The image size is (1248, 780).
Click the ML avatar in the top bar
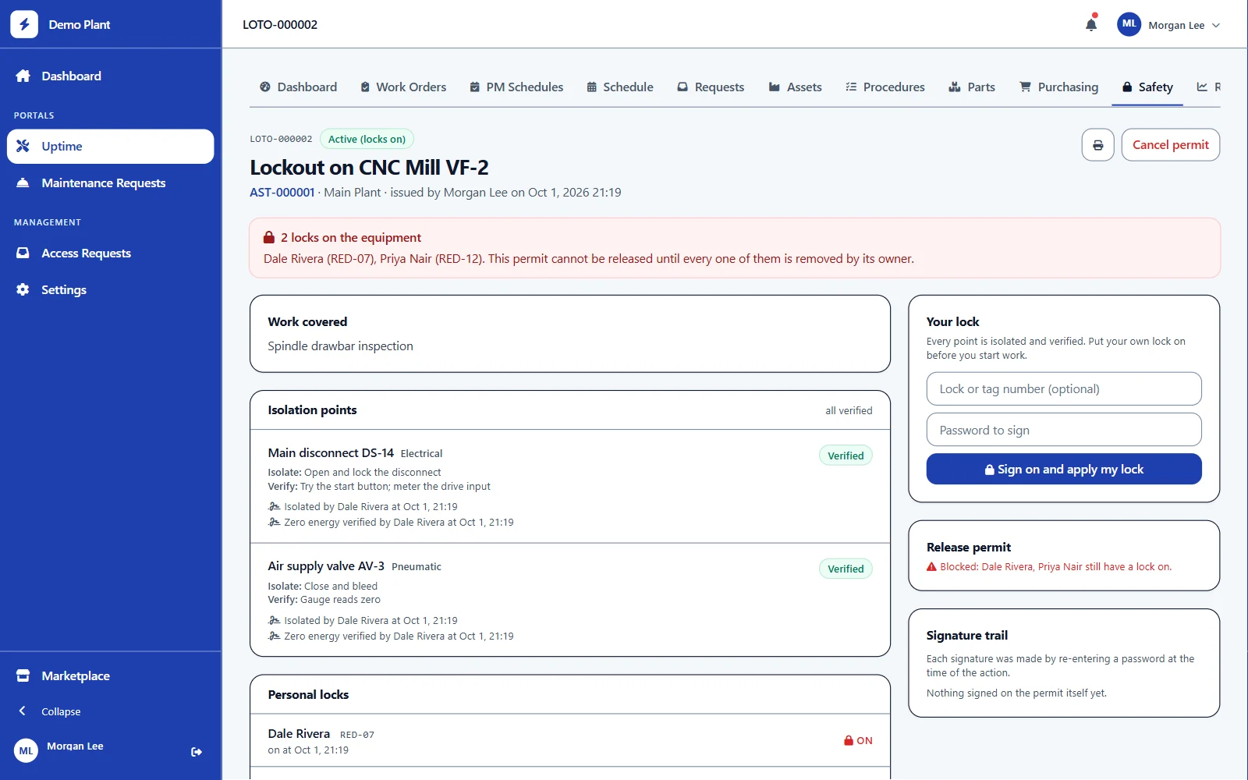[x=1129, y=24]
